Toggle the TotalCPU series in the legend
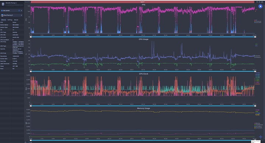This screenshot has height=143, width=265. tap(258, 57)
